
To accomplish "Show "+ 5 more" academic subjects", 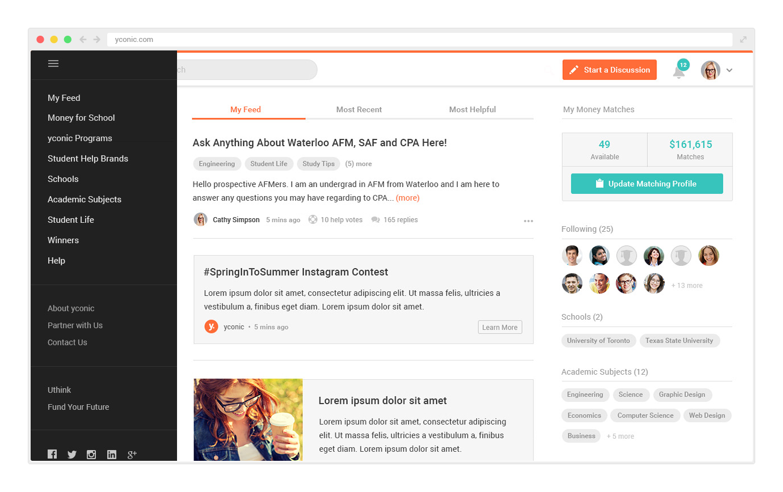I will 620,436.
